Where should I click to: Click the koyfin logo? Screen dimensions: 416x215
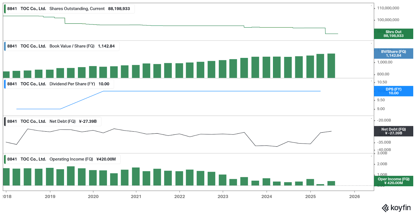(x=396, y=208)
